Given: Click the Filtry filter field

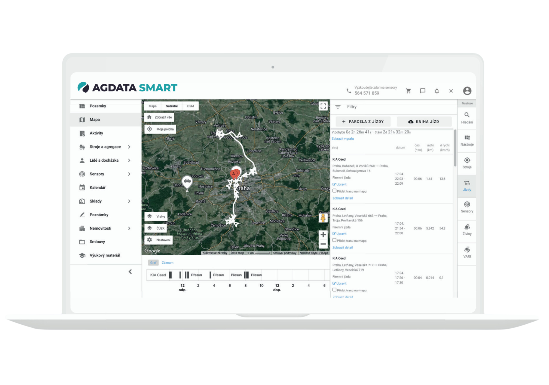Looking at the screenshot, I should pos(352,107).
